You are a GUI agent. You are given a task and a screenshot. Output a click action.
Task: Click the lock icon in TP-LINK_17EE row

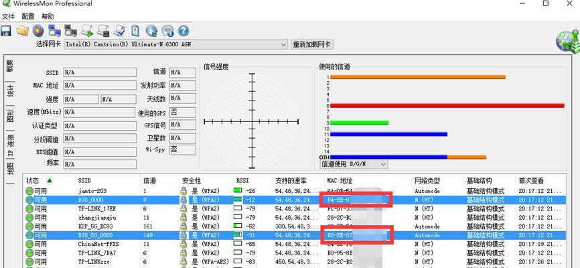[183, 209]
